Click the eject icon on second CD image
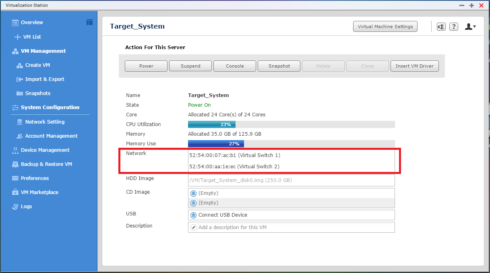 pos(193,203)
